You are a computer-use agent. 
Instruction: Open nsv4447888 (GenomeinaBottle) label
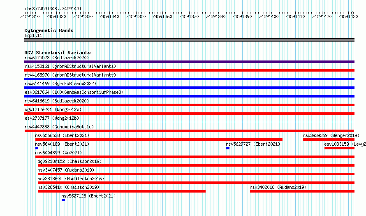click(59, 127)
